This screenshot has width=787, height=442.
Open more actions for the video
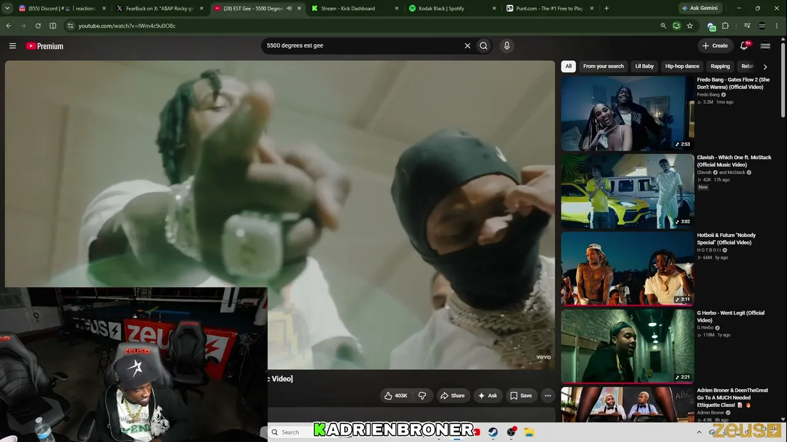click(548, 396)
